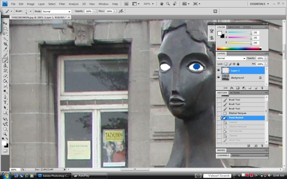The height and width of the screenshot is (179, 287).
Task: Select the Move tool
Action: pos(5,23)
